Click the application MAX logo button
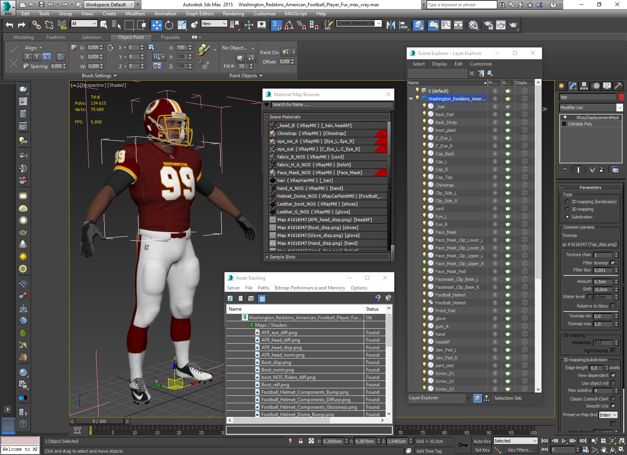 click(7, 7)
